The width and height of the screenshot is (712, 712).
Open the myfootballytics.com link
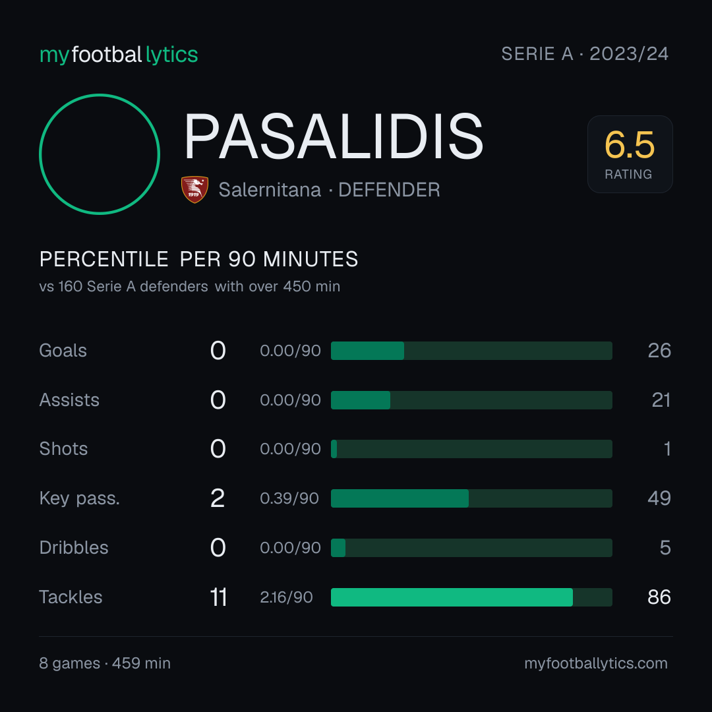point(596,663)
